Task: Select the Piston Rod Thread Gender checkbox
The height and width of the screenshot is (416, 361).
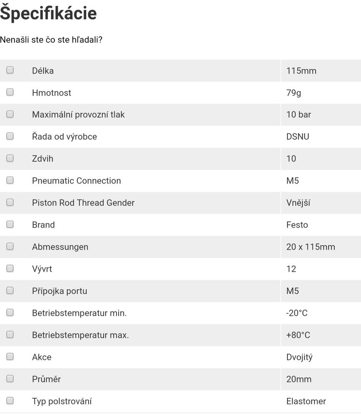Action: coord(10,203)
